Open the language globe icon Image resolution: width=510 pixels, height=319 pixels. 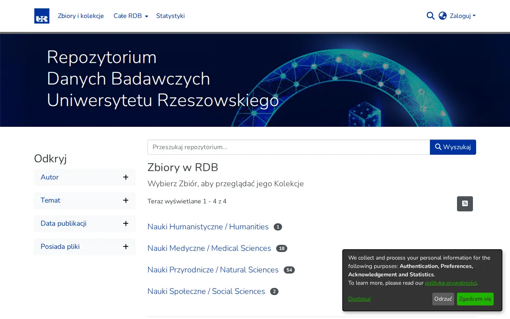443,16
